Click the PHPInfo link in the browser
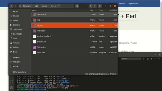 122,4
